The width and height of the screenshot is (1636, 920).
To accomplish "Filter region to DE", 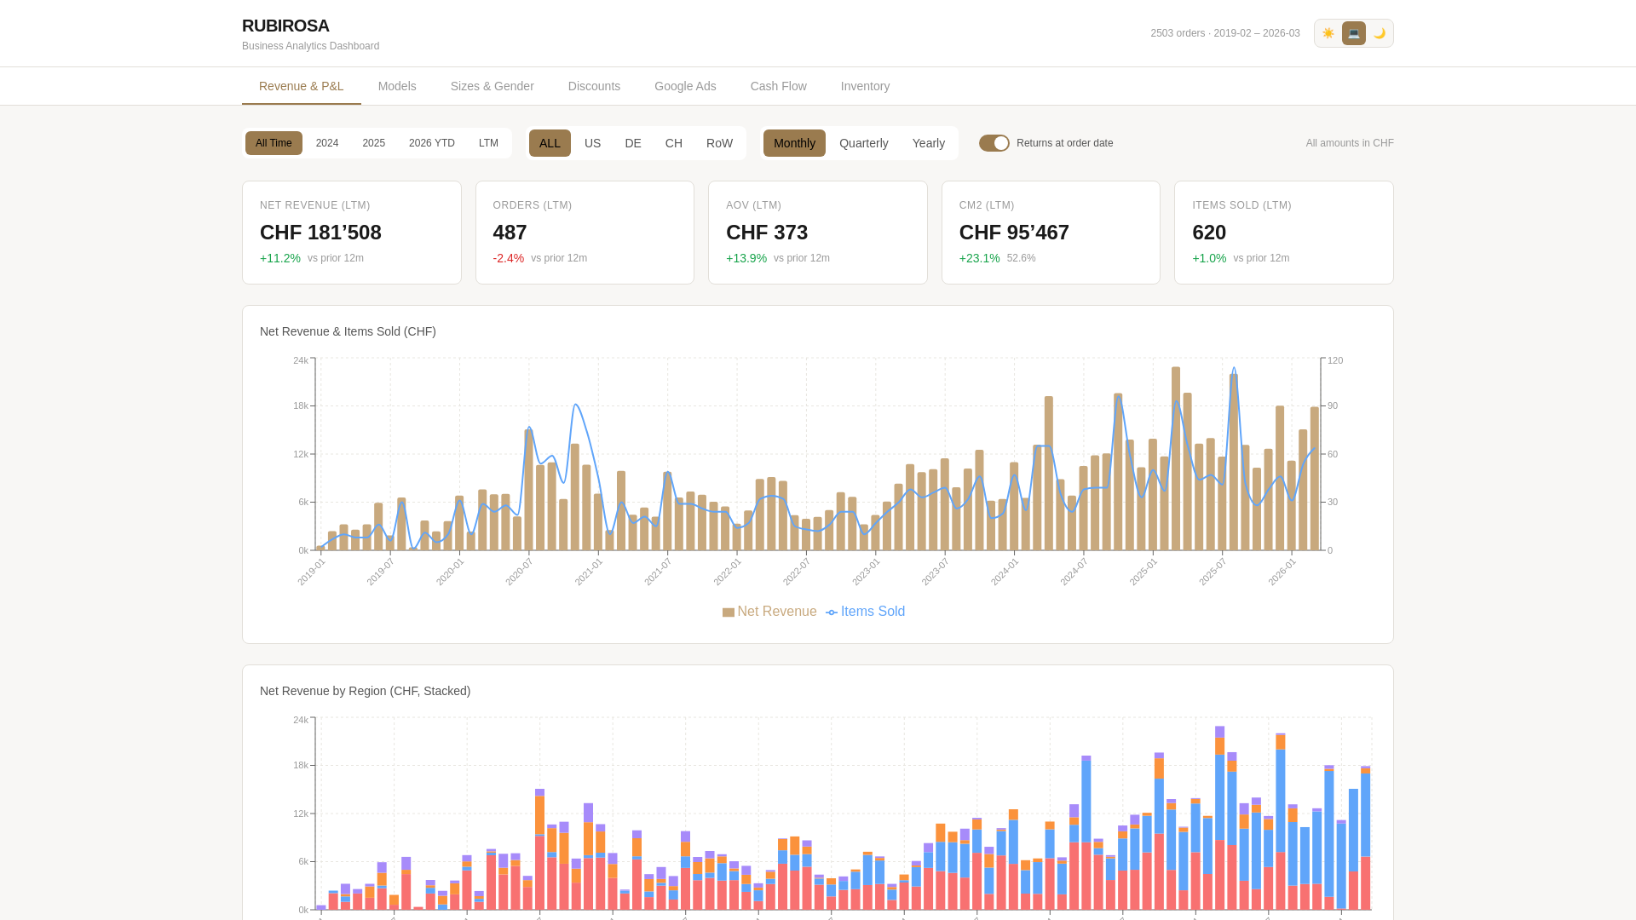I will [x=633, y=143].
